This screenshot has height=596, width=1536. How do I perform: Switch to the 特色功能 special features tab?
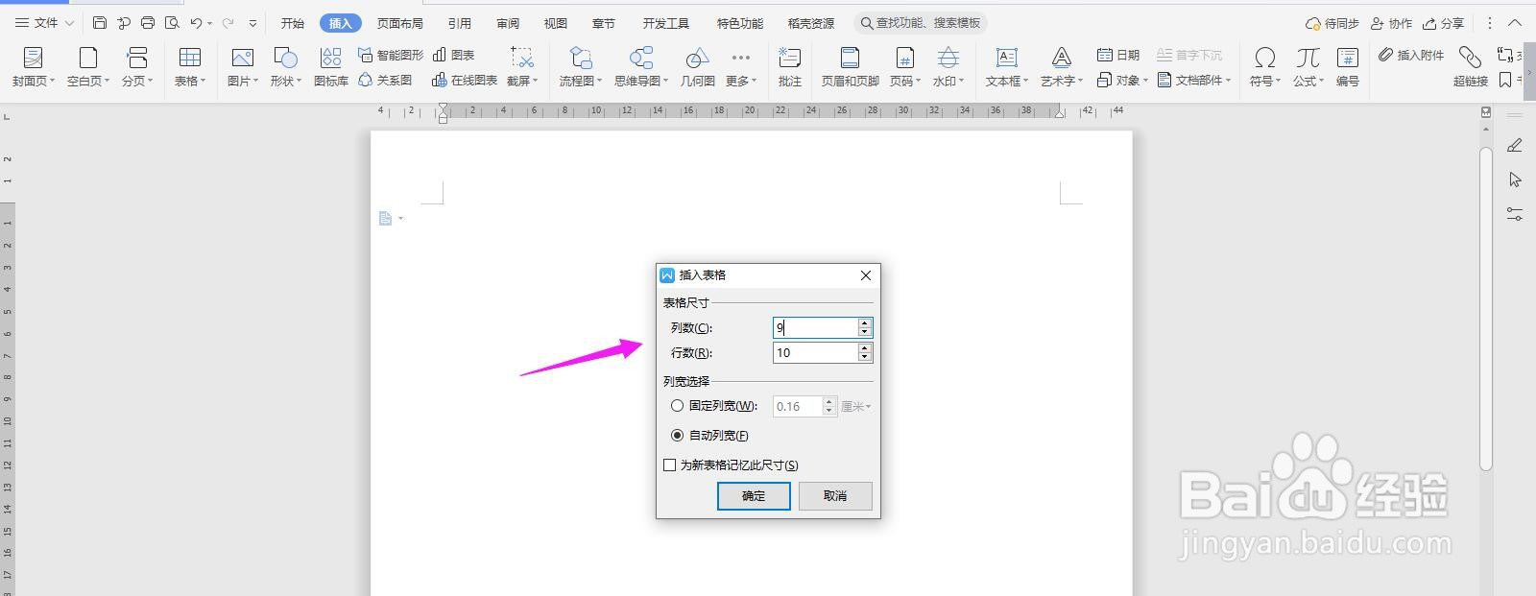pos(740,23)
